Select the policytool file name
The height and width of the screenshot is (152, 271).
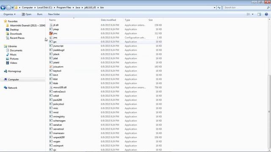tap(58, 104)
